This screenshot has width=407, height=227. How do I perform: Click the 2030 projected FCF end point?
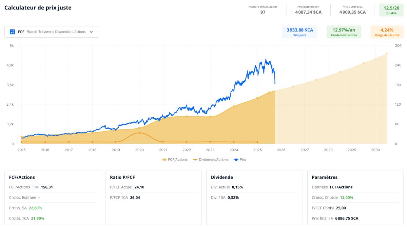[387, 54]
